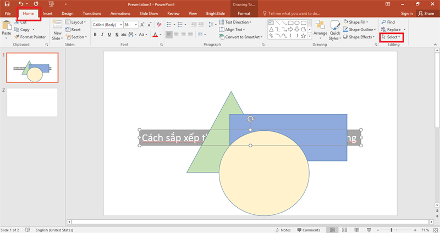Open the Select dropdown
The width and height of the screenshot is (440, 233).
point(391,37)
